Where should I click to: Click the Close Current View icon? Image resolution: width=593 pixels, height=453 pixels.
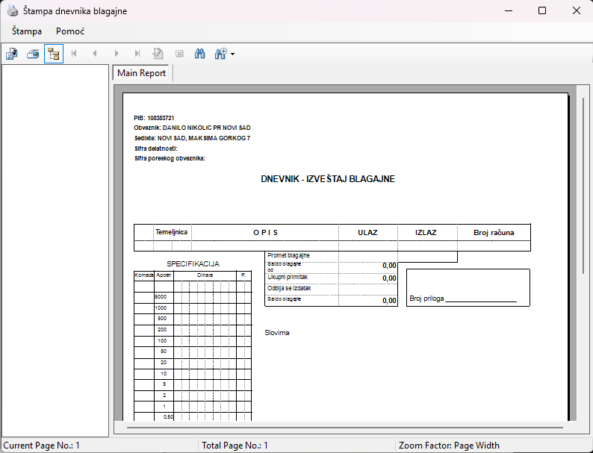click(x=179, y=54)
